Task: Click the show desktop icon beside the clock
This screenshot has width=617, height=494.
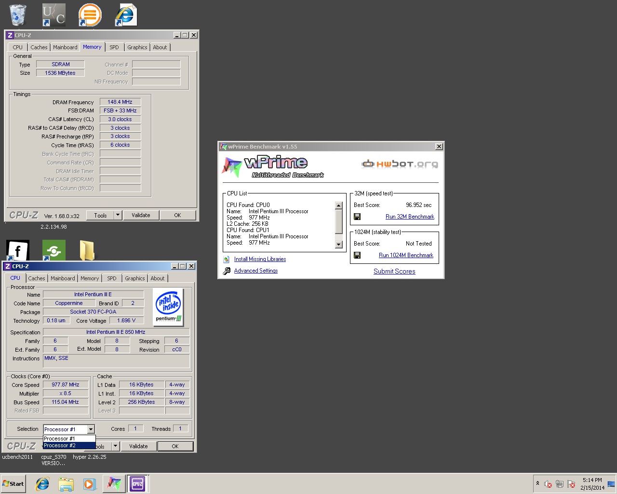Action: [x=611, y=484]
